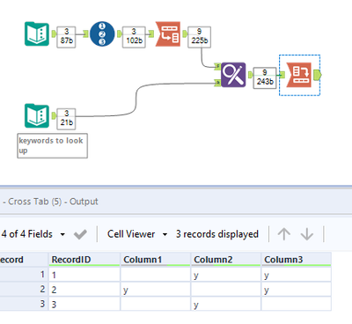This screenshot has width=352, height=324.
Task: Click the Transpose tool input anchor
Action: [151, 33]
